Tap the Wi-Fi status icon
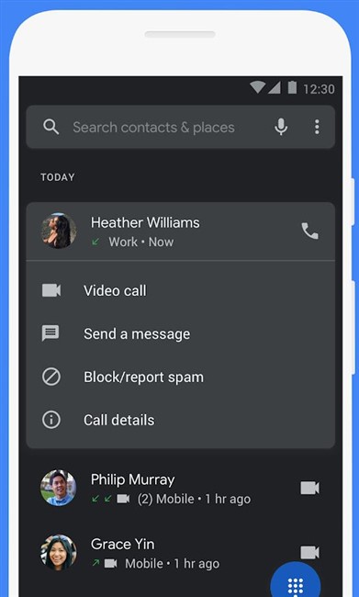The width and height of the screenshot is (359, 597). pos(257,87)
